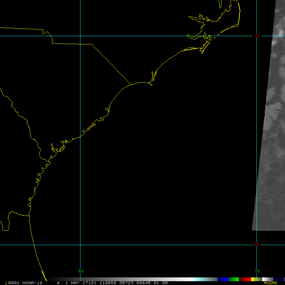
Task: Click the yellow segment of color bar
Action: point(253,279)
